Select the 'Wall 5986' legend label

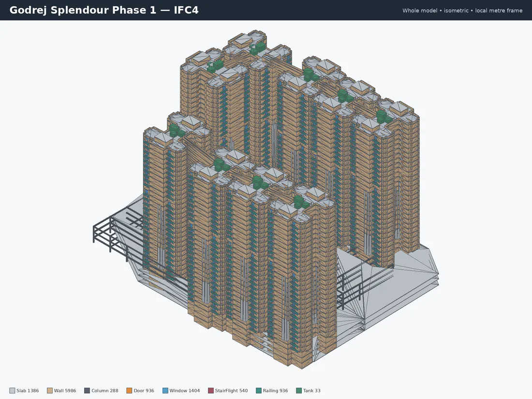point(65,390)
